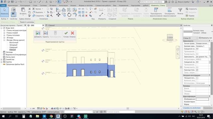Click the Revit icon in Windows taskbar
This screenshot has height=119, width=213.
click(58, 116)
